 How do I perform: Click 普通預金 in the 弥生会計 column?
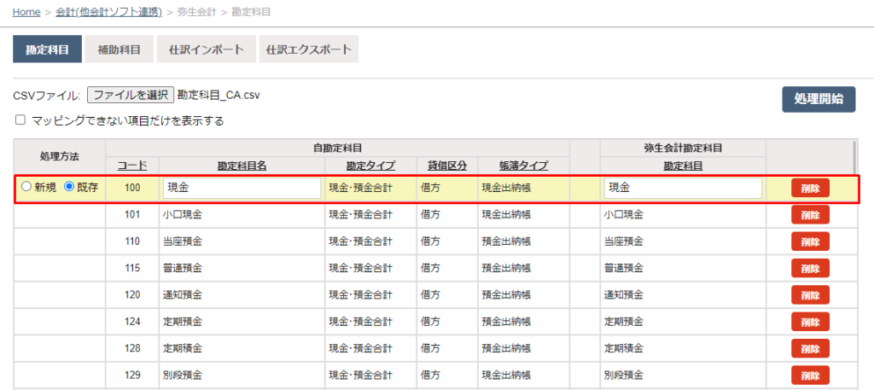pos(624,269)
